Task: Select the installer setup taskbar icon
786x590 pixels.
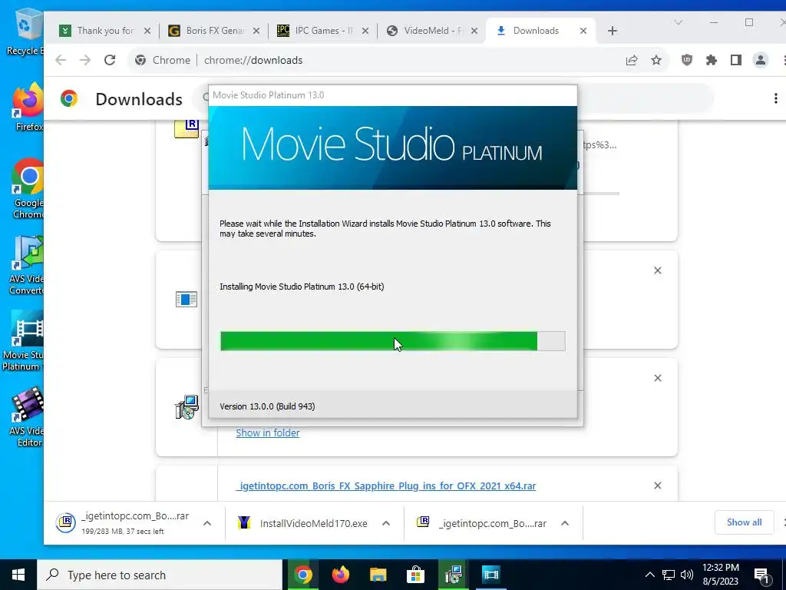Action: tap(453, 575)
